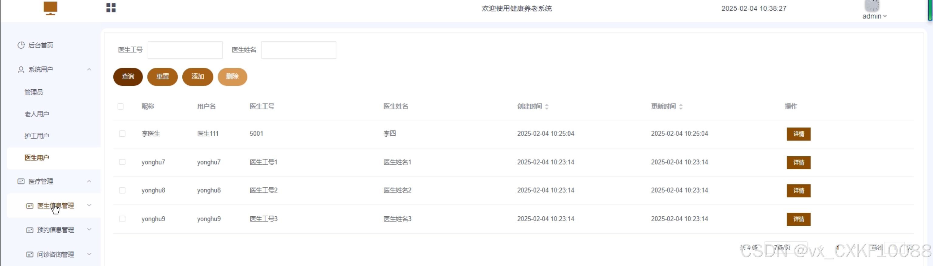Click the 医生工号 column header
Image resolution: width=933 pixels, height=266 pixels.
[x=262, y=106]
